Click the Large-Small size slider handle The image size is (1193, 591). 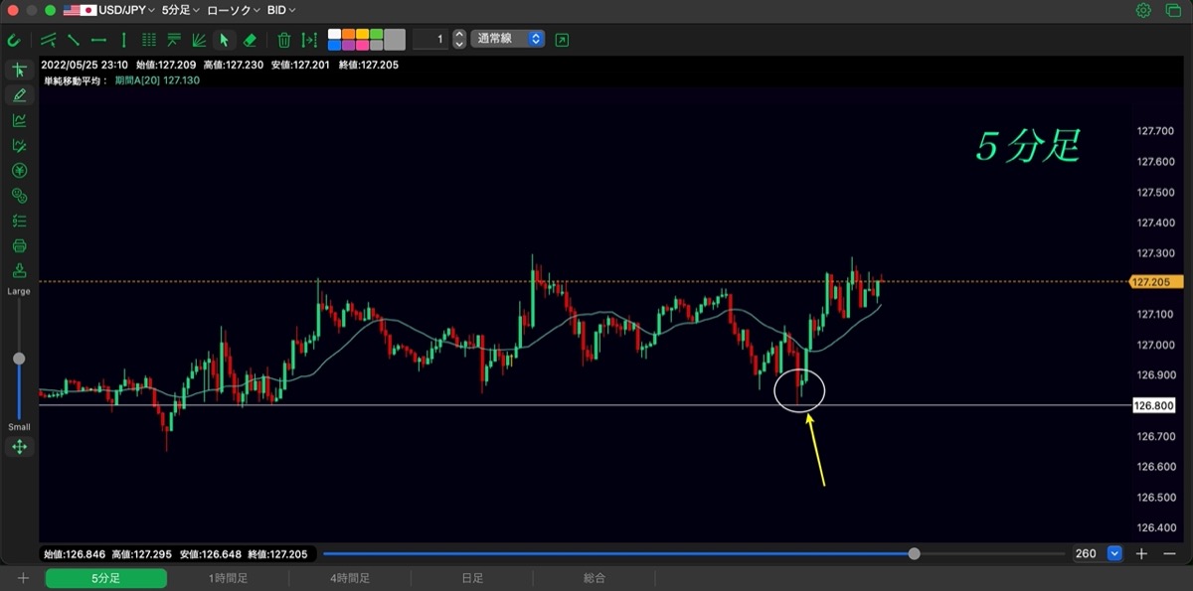pyautogui.click(x=19, y=359)
